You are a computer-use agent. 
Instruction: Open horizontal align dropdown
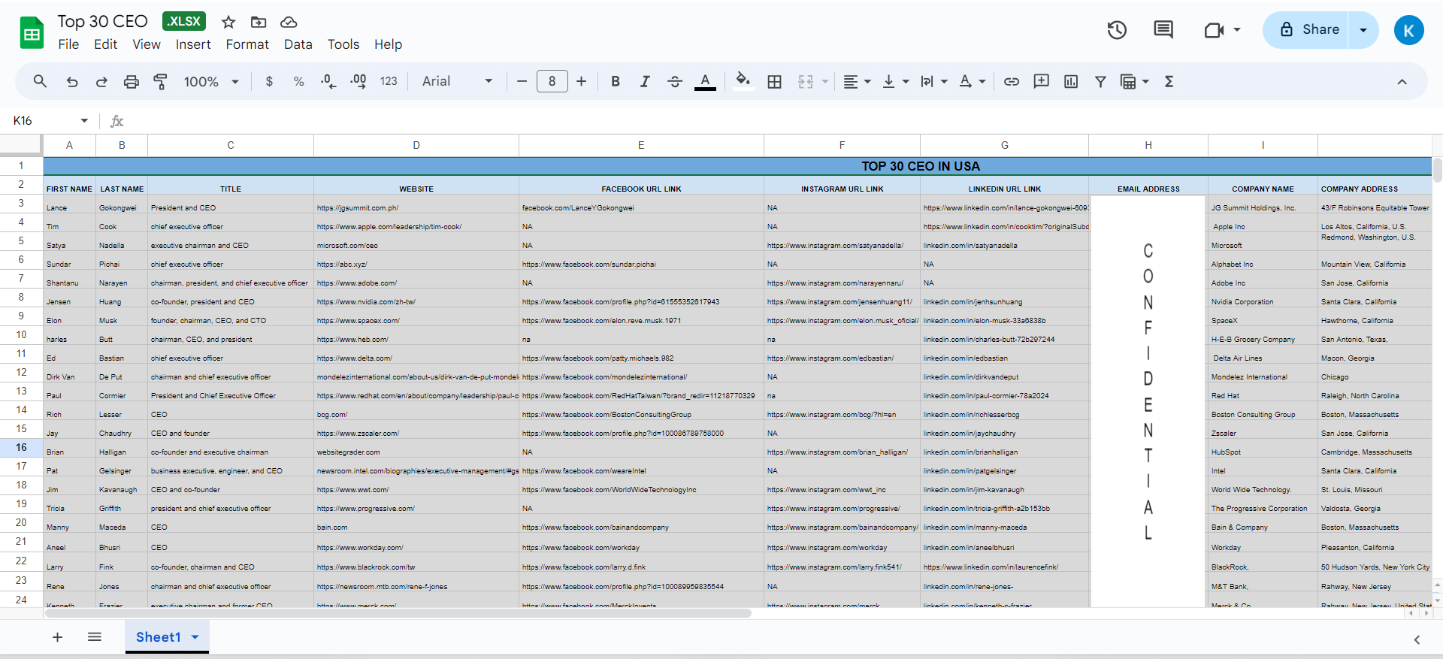point(856,81)
